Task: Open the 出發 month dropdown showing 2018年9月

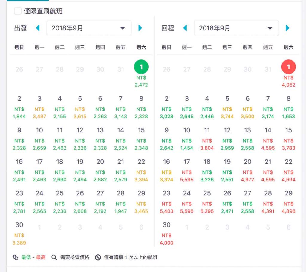Action: point(89,27)
